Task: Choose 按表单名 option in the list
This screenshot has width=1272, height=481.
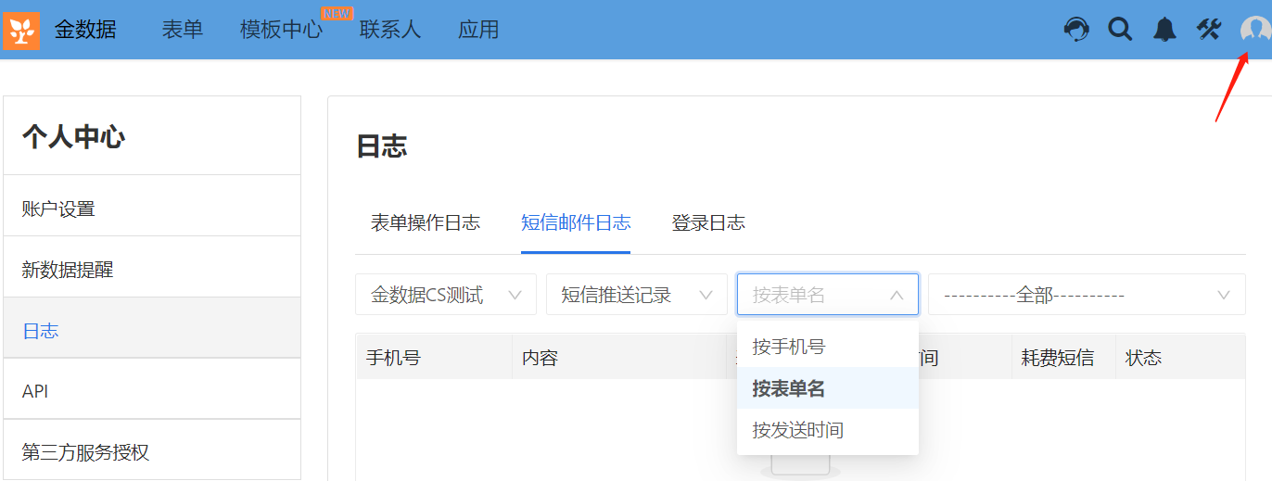Action: tap(828, 388)
